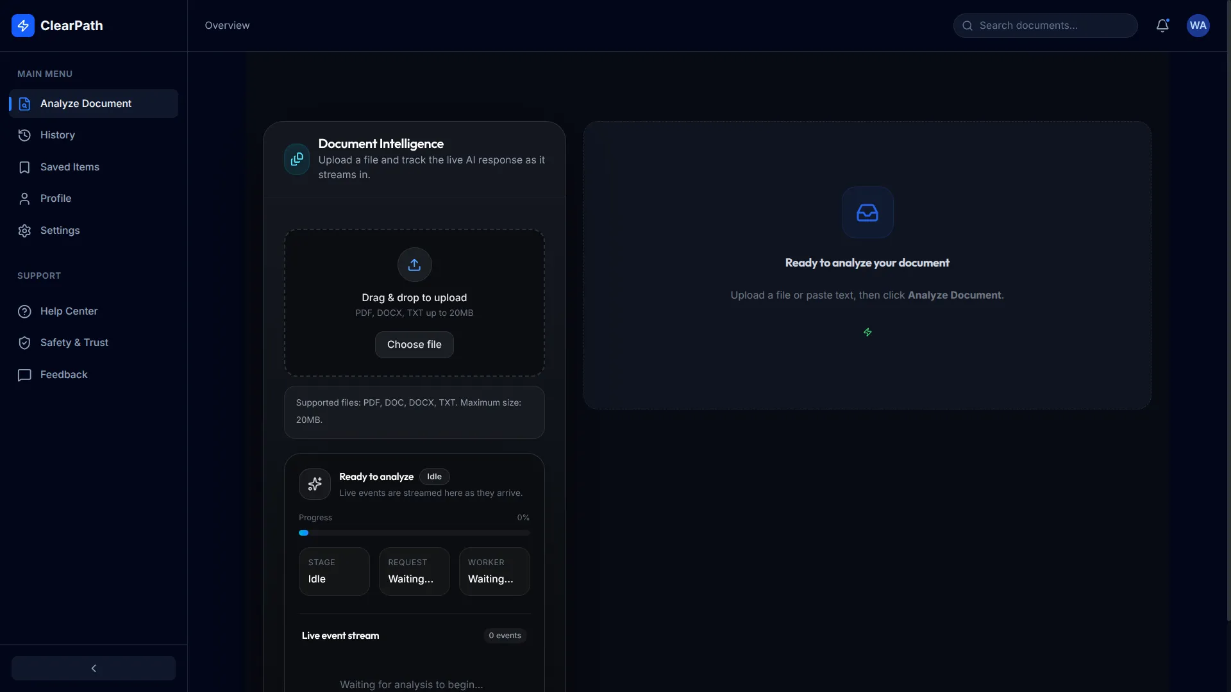Click the REQUEST Waiting card
Viewport: 1231px width, 692px height.
click(414, 572)
